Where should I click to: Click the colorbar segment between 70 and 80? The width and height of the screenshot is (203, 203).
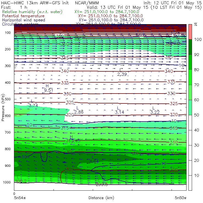coord(190,77)
